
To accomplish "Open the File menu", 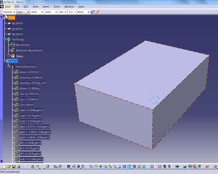I will click(x=17, y=7).
